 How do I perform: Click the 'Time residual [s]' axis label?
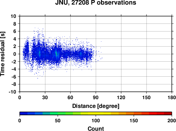tap(2, 54)
